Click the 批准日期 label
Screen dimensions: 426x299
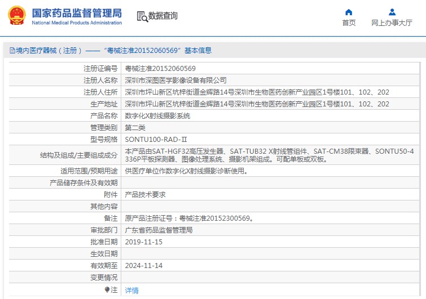tap(104, 242)
